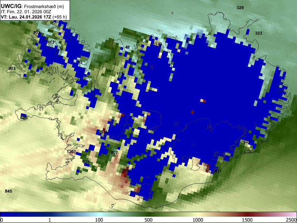
Task: Click the 1500 tick label on the color scale
Action: [x=247, y=220]
